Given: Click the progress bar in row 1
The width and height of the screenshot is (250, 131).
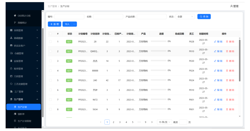Looking at the screenshot, I should [158, 42].
